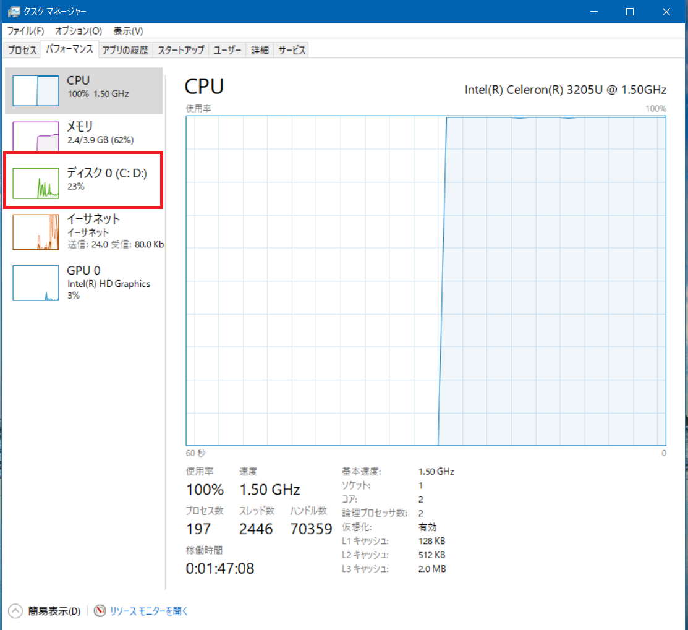This screenshot has height=630, width=688.
Task: Click the 簡易表示(D) button text
Action: [54, 611]
